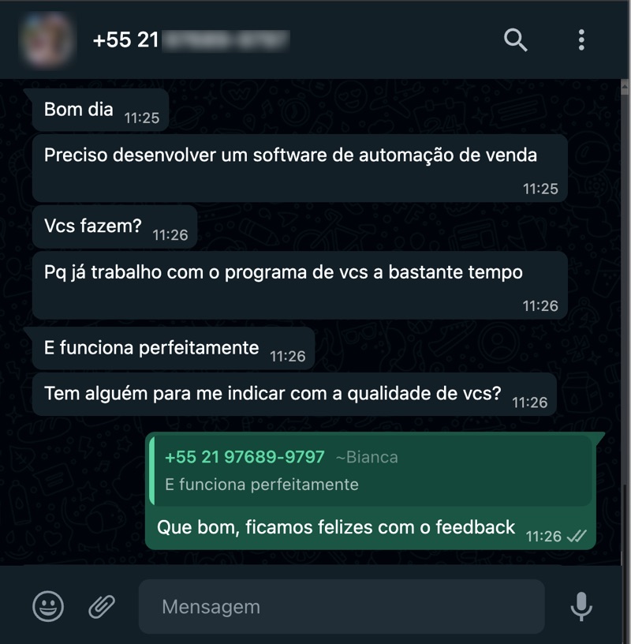The height and width of the screenshot is (644, 631).
Task: Open contact info via +55 21 number header
Action: click(192, 40)
